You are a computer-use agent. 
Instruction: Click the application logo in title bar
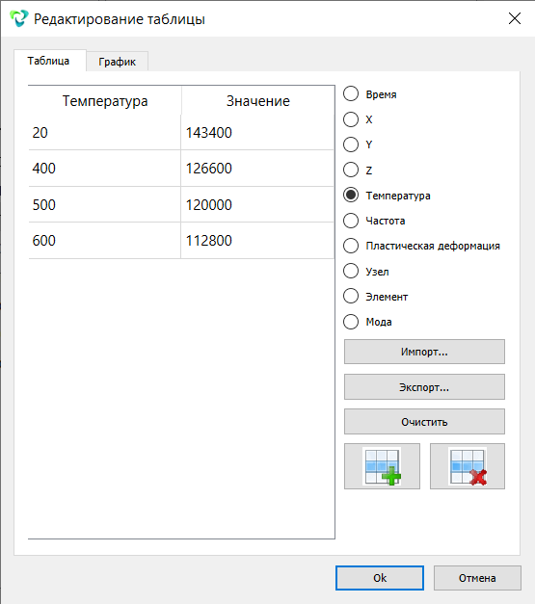[x=19, y=18]
